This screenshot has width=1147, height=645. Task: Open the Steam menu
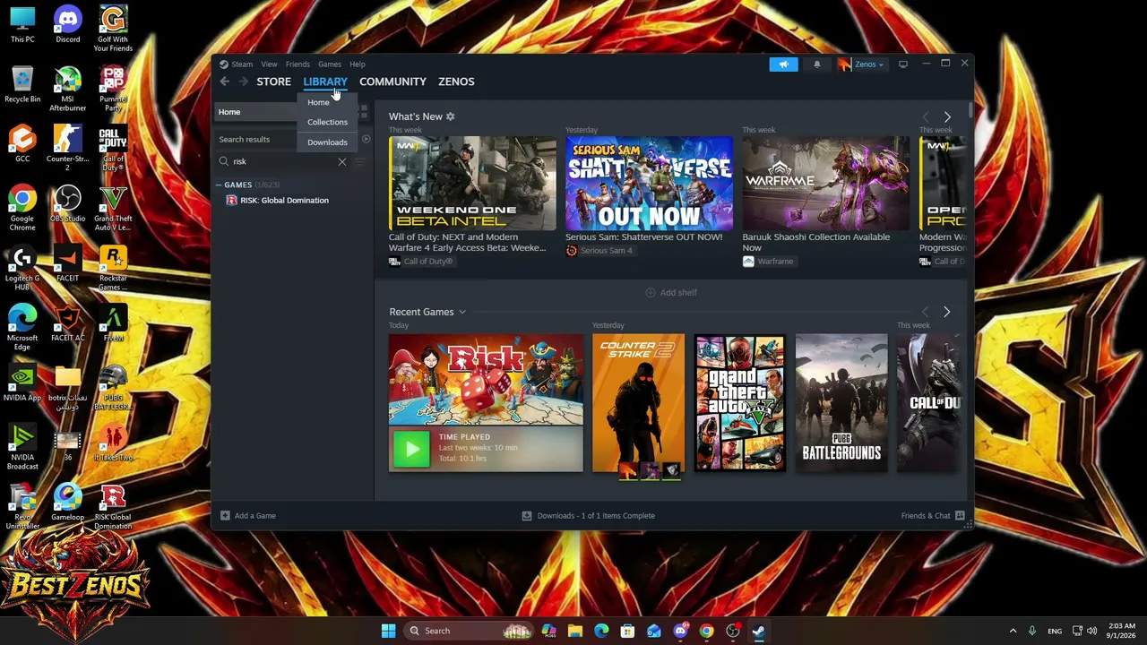click(242, 64)
